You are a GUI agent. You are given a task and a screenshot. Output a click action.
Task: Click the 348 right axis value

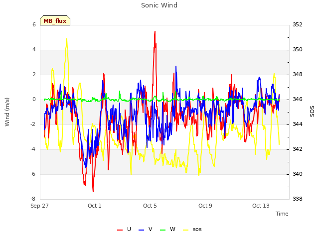(x=298, y=75)
